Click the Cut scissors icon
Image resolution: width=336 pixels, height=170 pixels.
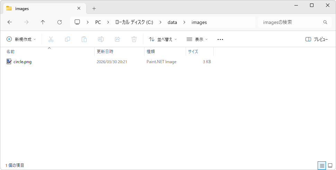(x=51, y=39)
